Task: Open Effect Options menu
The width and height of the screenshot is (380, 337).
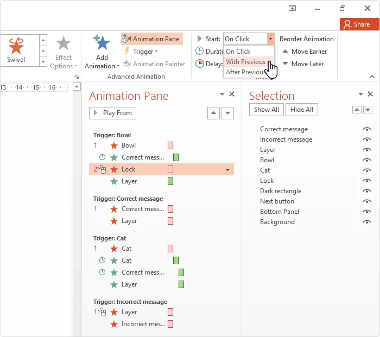Action: click(x=64, y=53)
